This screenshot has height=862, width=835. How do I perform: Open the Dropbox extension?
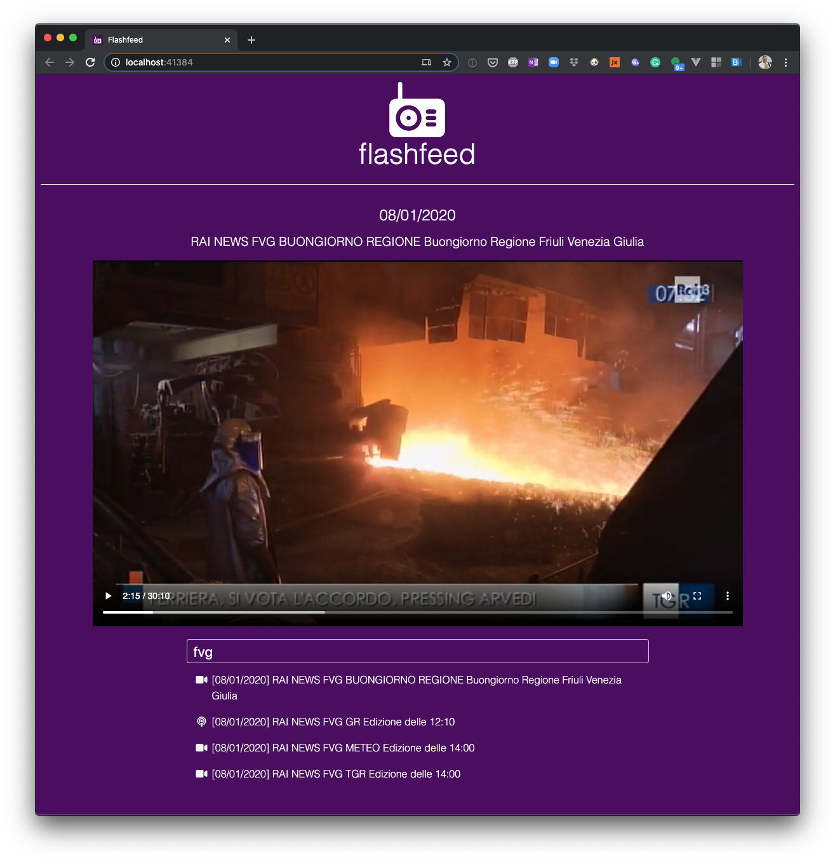click(x=574, y=62)
